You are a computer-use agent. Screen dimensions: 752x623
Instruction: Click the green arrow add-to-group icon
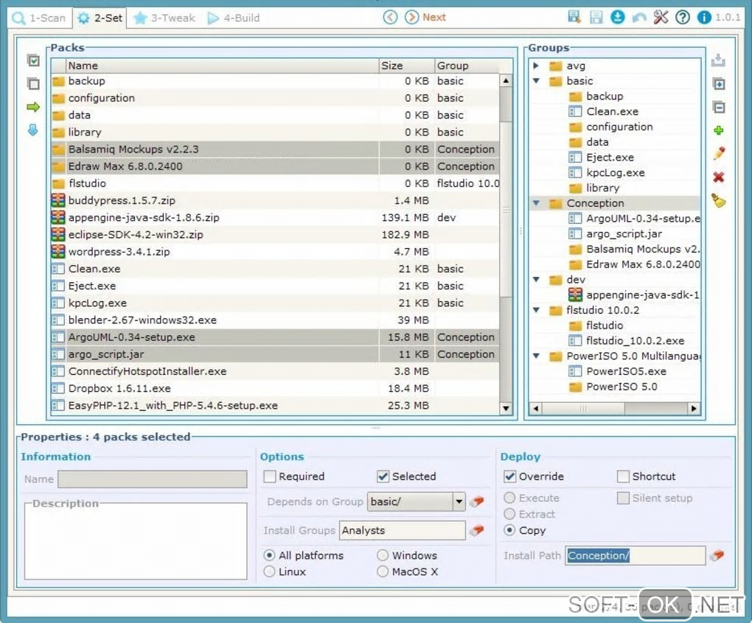33,106
